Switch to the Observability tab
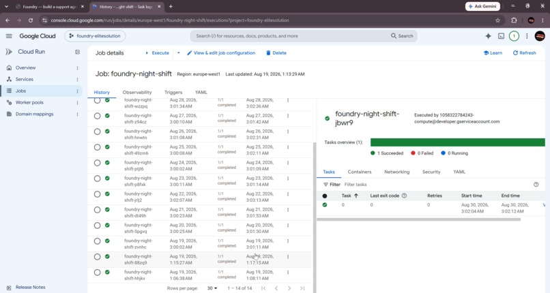This screenshot has width=550, height=293. pyautogui.click(x=137, y=93)
